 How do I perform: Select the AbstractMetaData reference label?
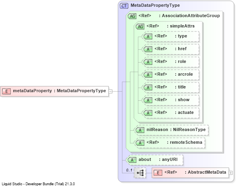pyautogui.click(x=207, y=172)
